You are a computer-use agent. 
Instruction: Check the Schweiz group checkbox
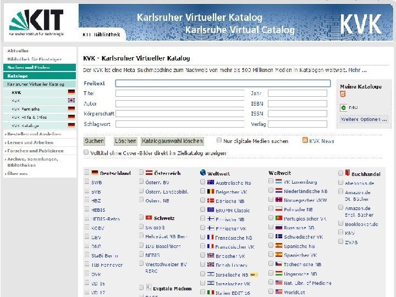(141, 217)
